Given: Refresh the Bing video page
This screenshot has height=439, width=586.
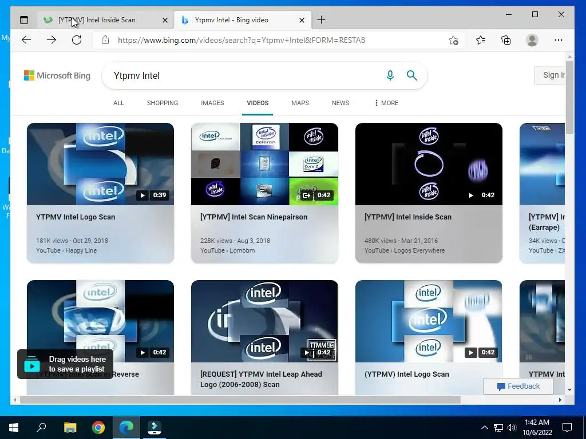Looking at the screenshot, I should [77, 40].
